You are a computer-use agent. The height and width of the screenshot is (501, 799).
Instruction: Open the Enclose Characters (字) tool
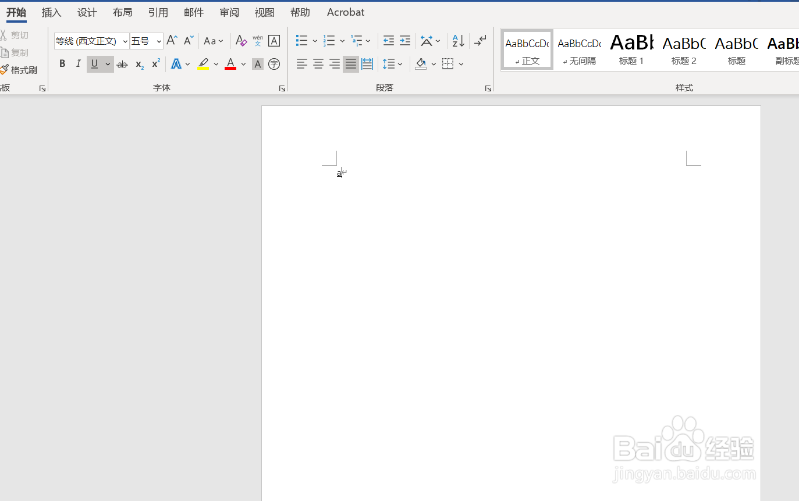pos(274,64)
